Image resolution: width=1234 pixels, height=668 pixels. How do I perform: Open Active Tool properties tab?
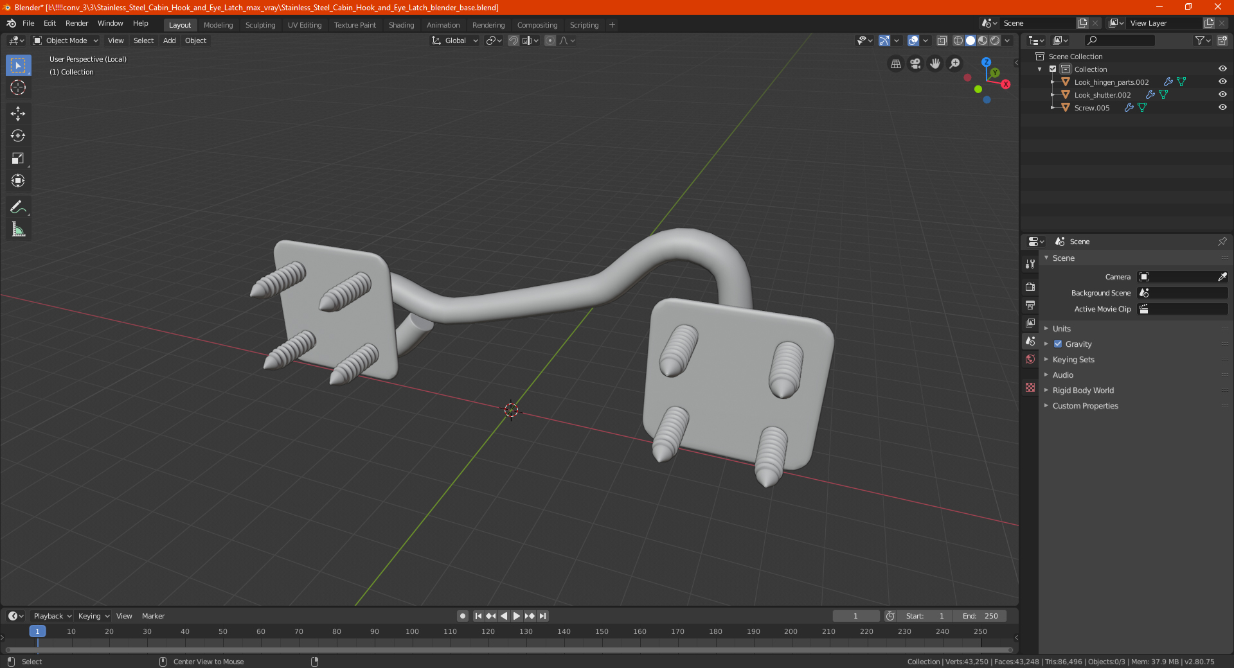tap(1030, 264)
